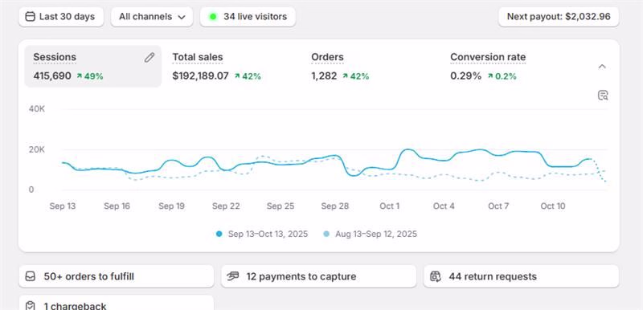This screenshot has height=310, width=643.
Task: Click the 40K y-axis label
Action: tap(37, 109)
